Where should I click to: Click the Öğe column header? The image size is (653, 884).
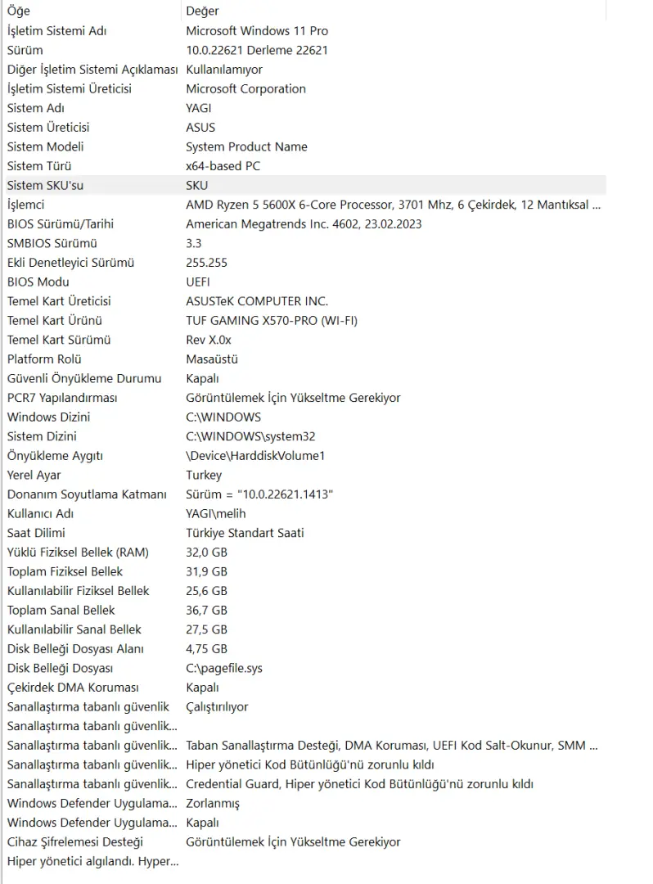click(x=92, y=11)
